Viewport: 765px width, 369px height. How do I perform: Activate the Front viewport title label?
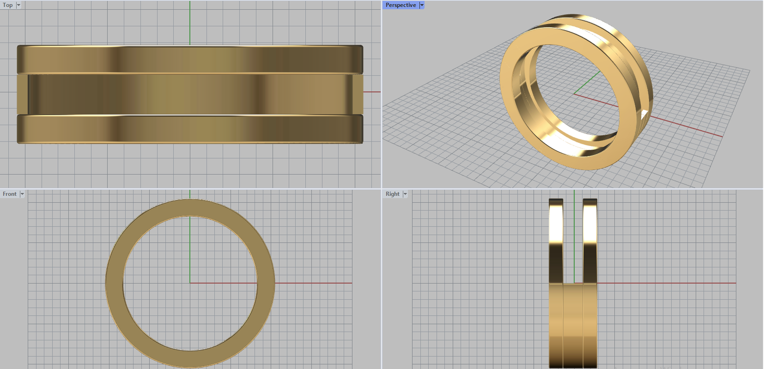click(10, 194)
